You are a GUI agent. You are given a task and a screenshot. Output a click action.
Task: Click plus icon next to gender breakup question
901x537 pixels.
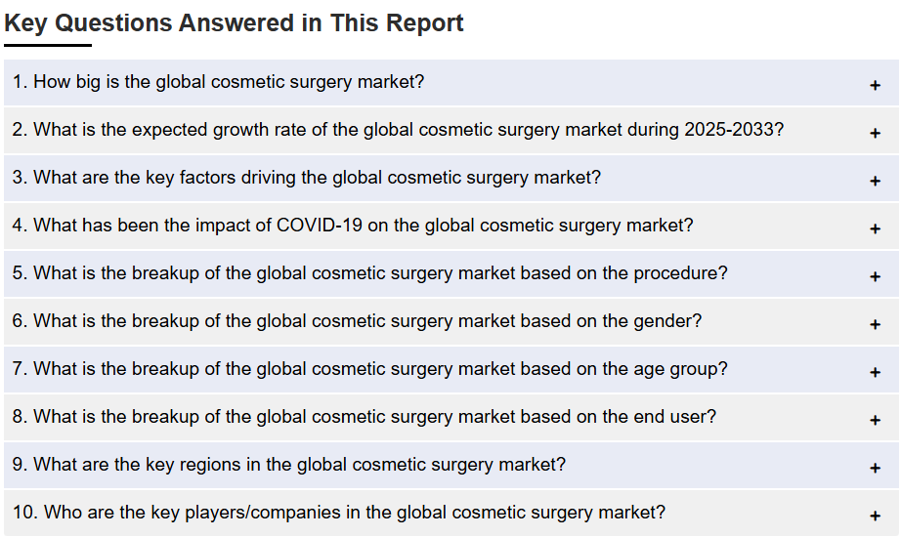coord(875,324)
